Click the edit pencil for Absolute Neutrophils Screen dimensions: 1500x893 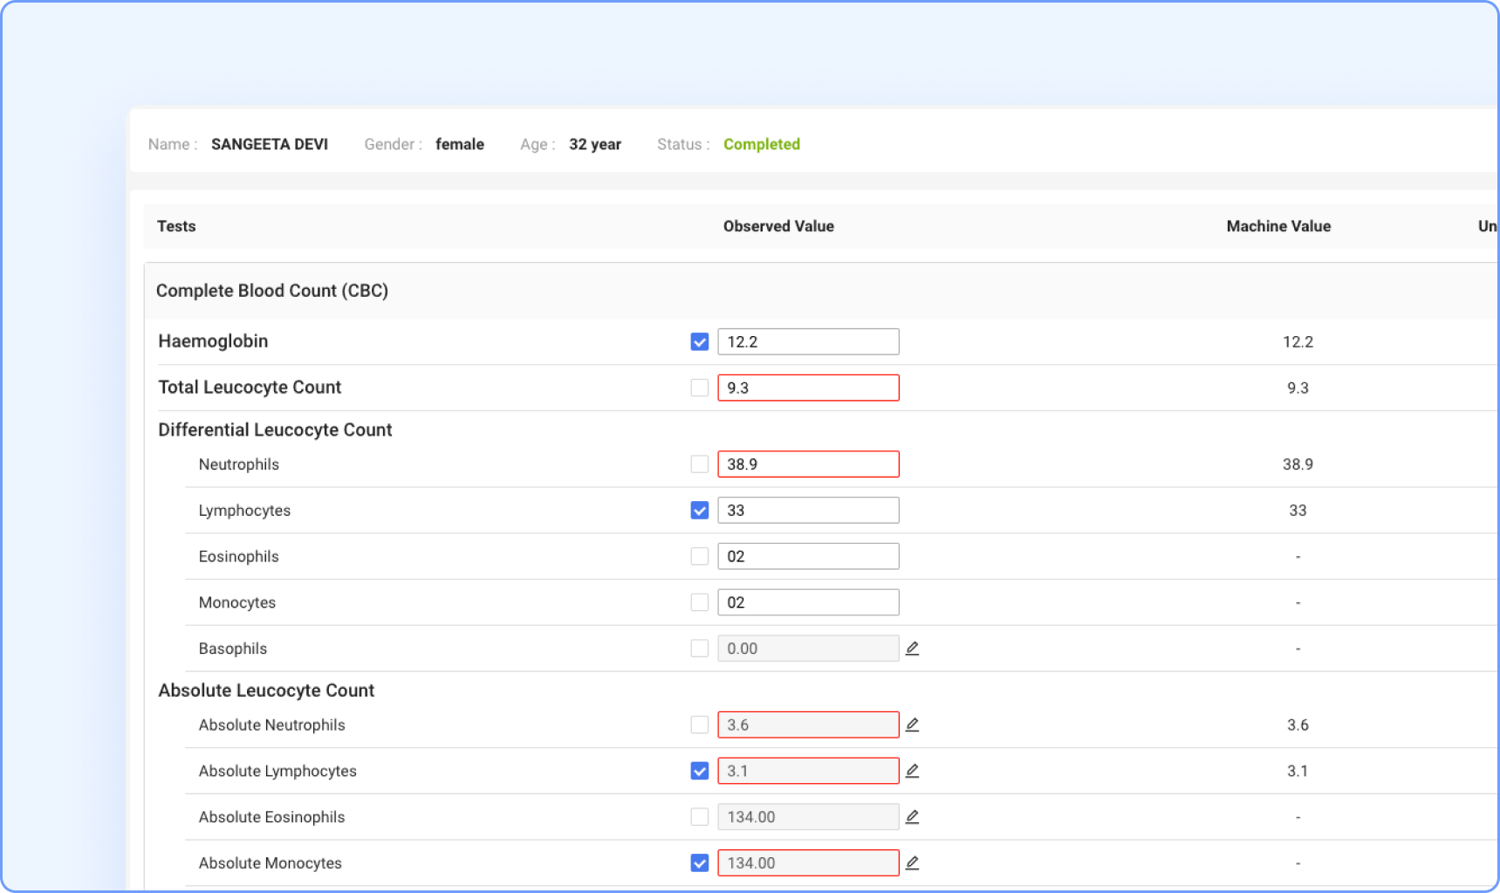coord(912,725)
